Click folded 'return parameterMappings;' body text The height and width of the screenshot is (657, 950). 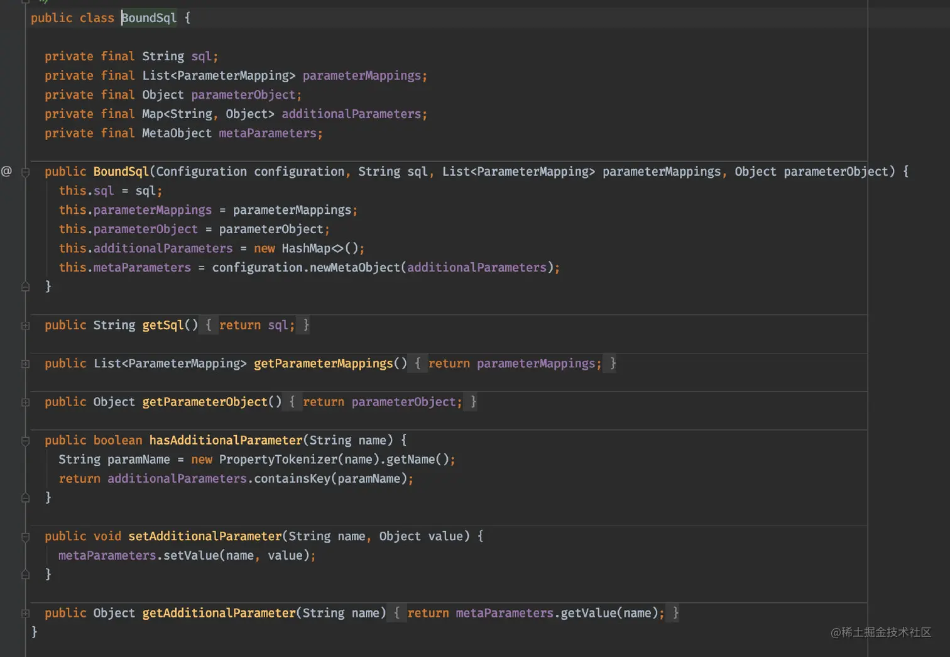click(x=515, y=363)
